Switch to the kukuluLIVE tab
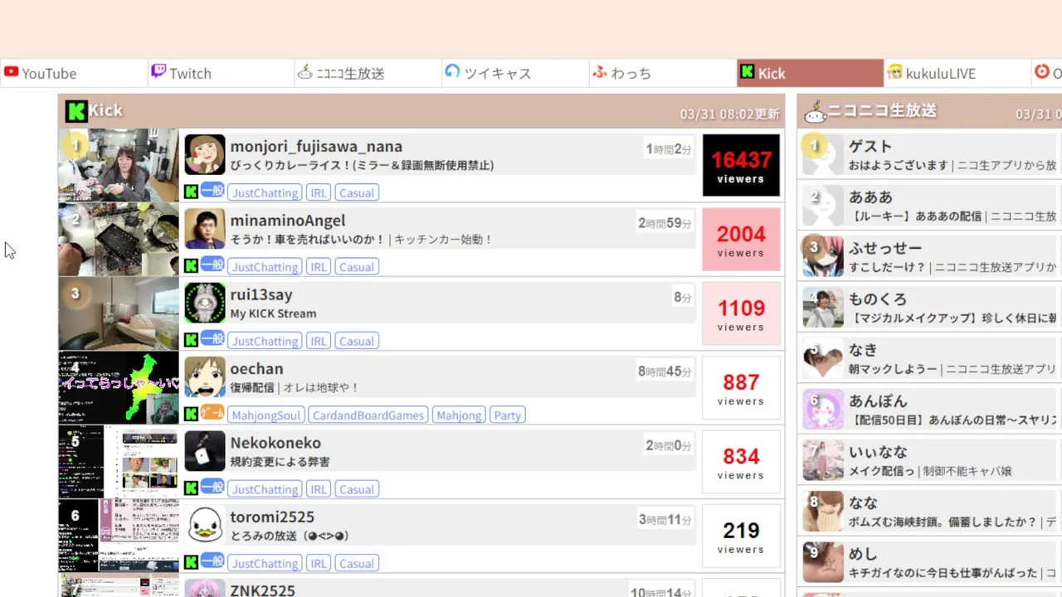 coord(957,73)
